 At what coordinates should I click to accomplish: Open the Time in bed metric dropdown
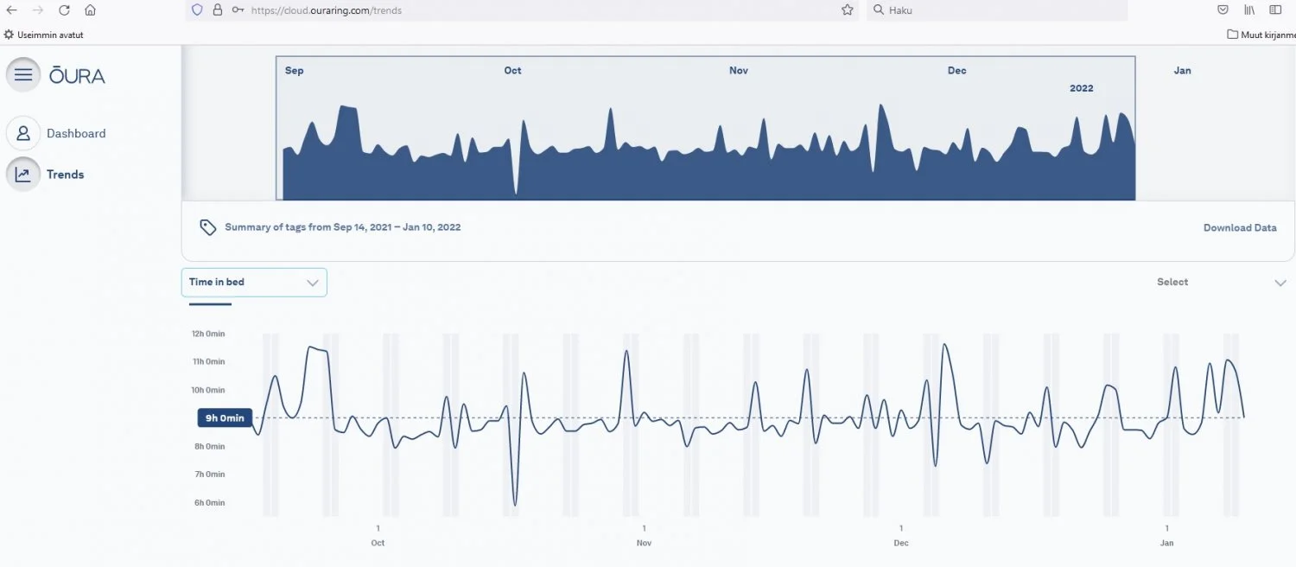click(254, 283)
